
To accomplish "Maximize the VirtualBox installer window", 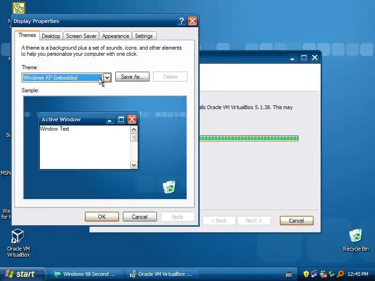I will [304, 58].
